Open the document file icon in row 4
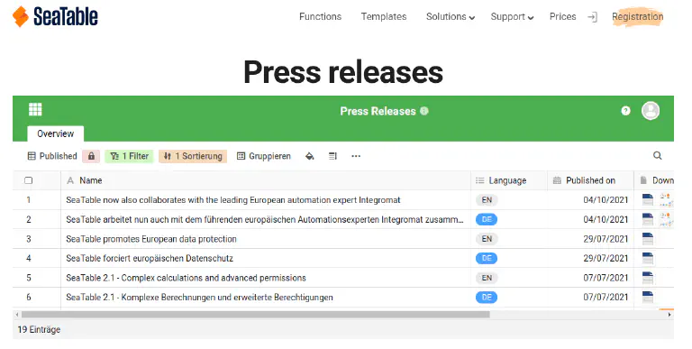Screen dimensions: 692x349 point(648,258)
